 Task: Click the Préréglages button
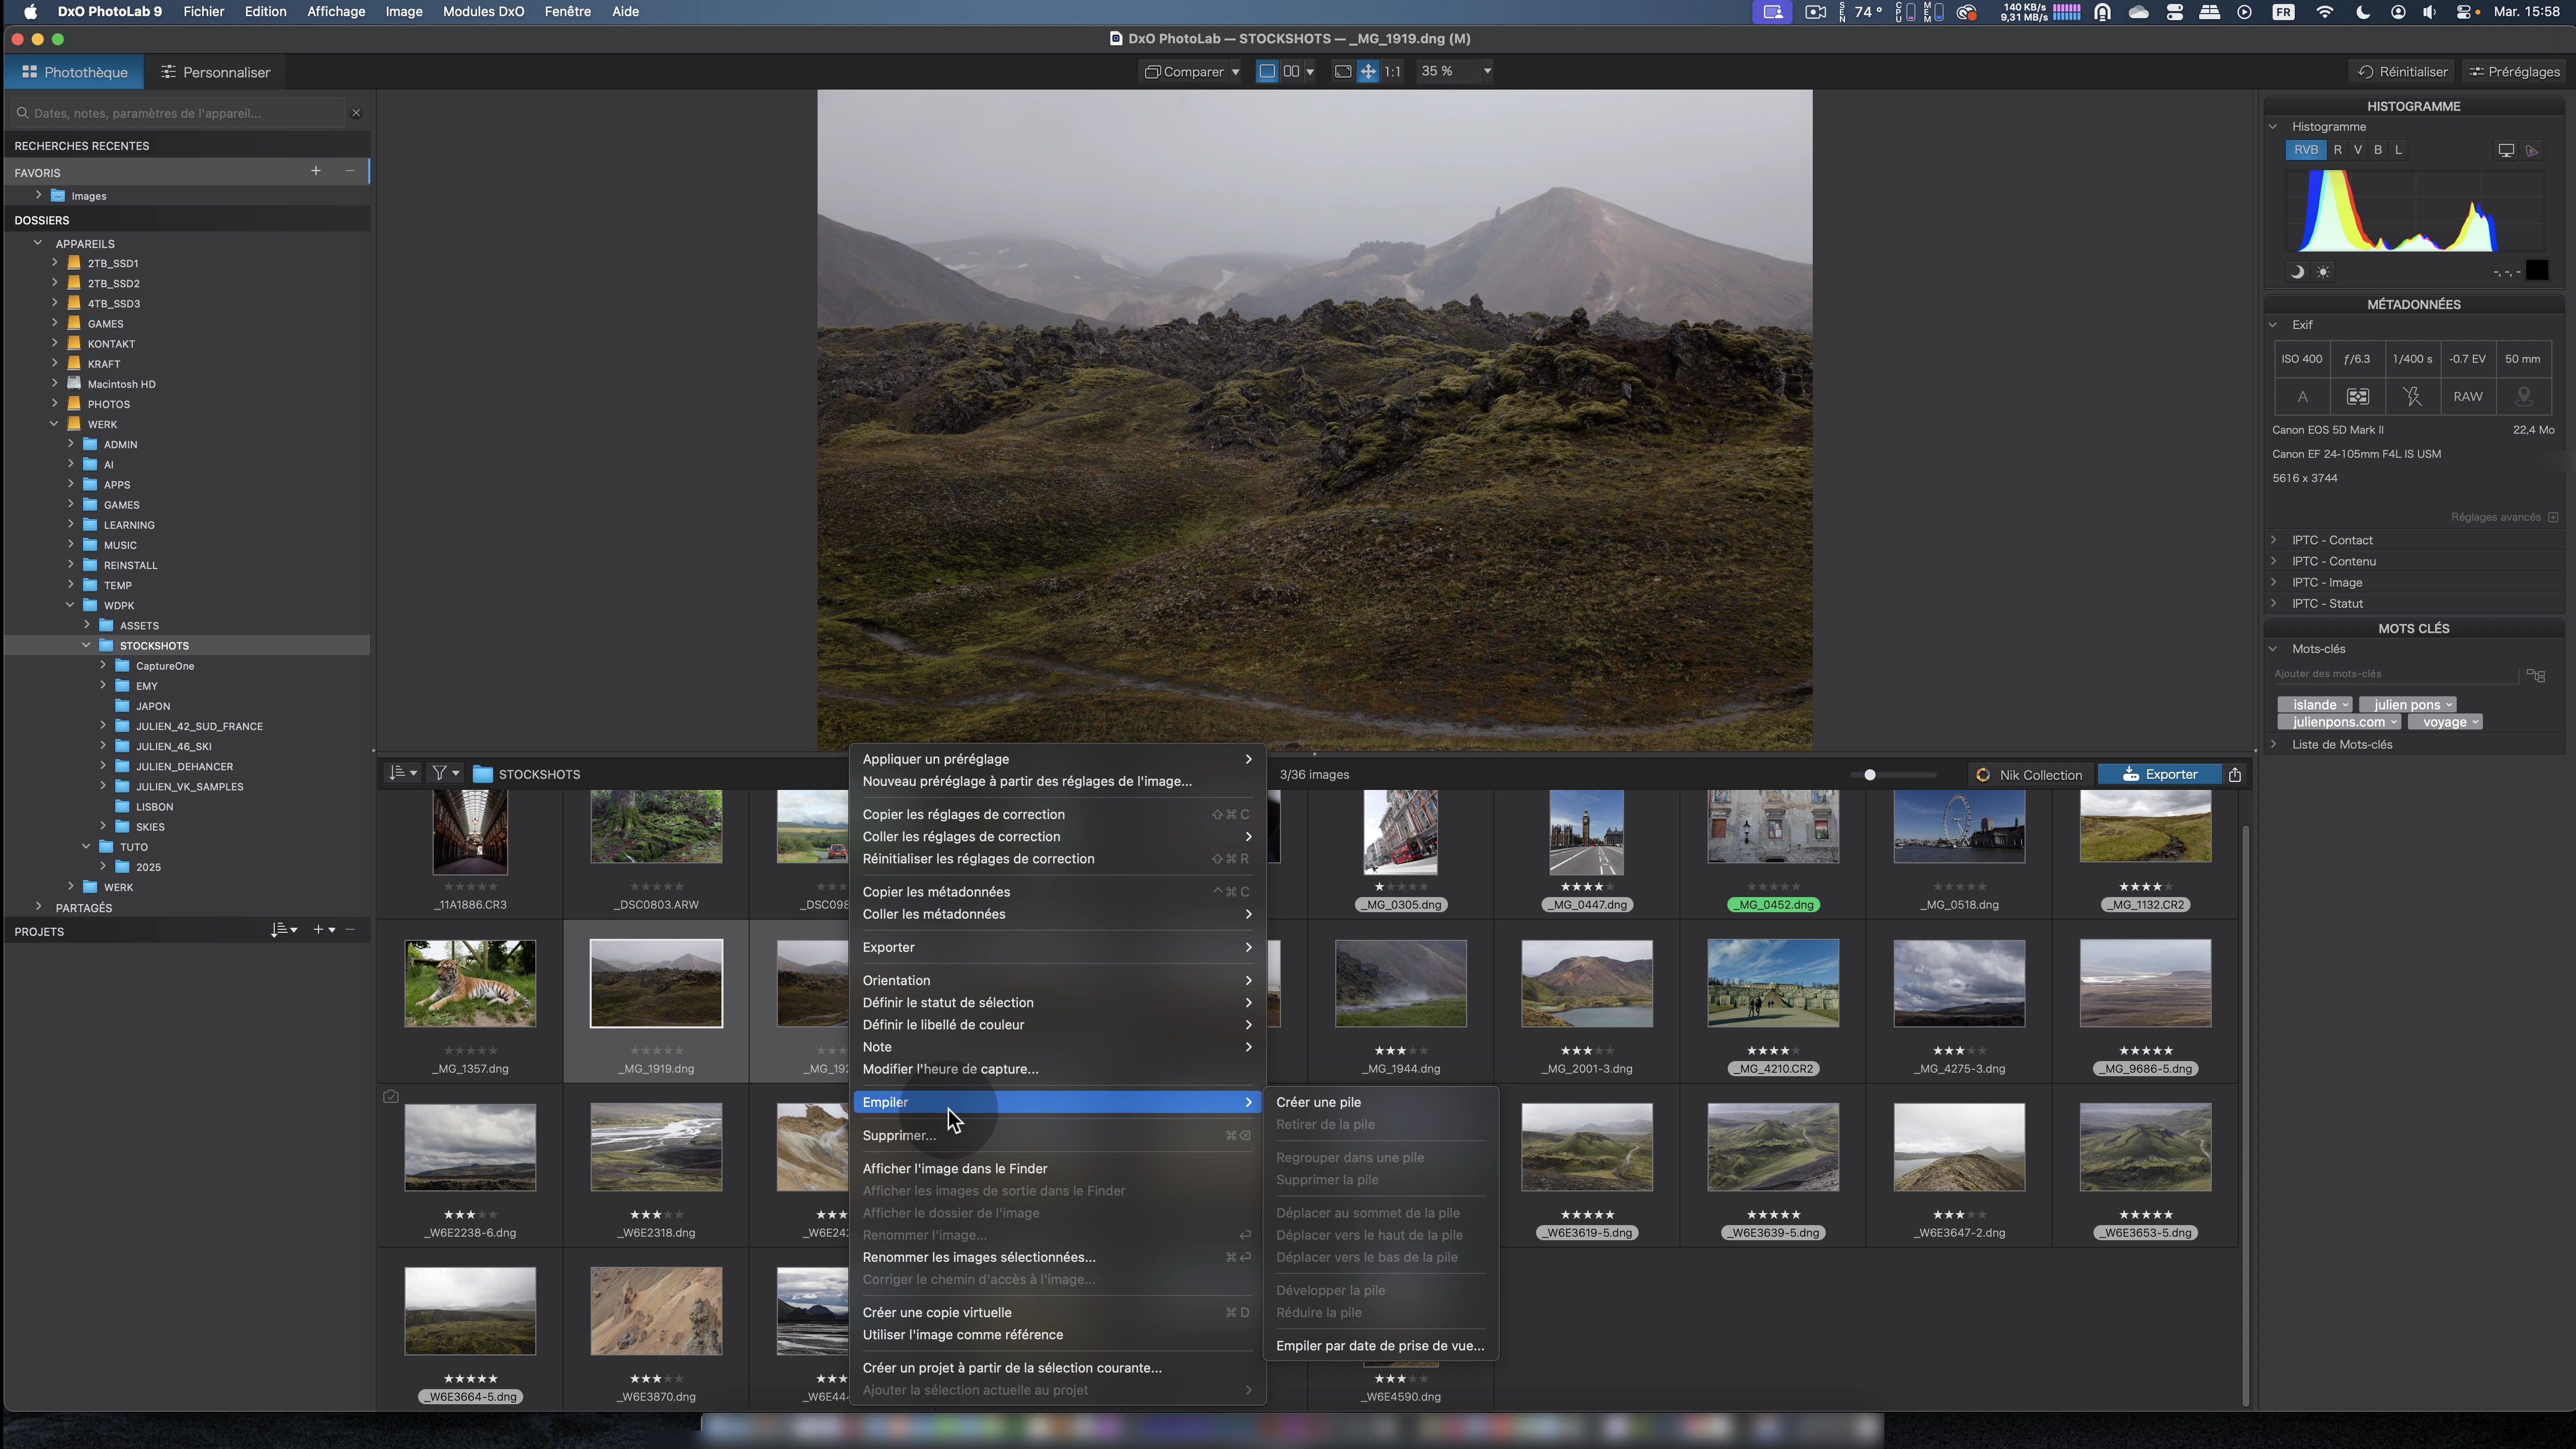point(2514,72)
